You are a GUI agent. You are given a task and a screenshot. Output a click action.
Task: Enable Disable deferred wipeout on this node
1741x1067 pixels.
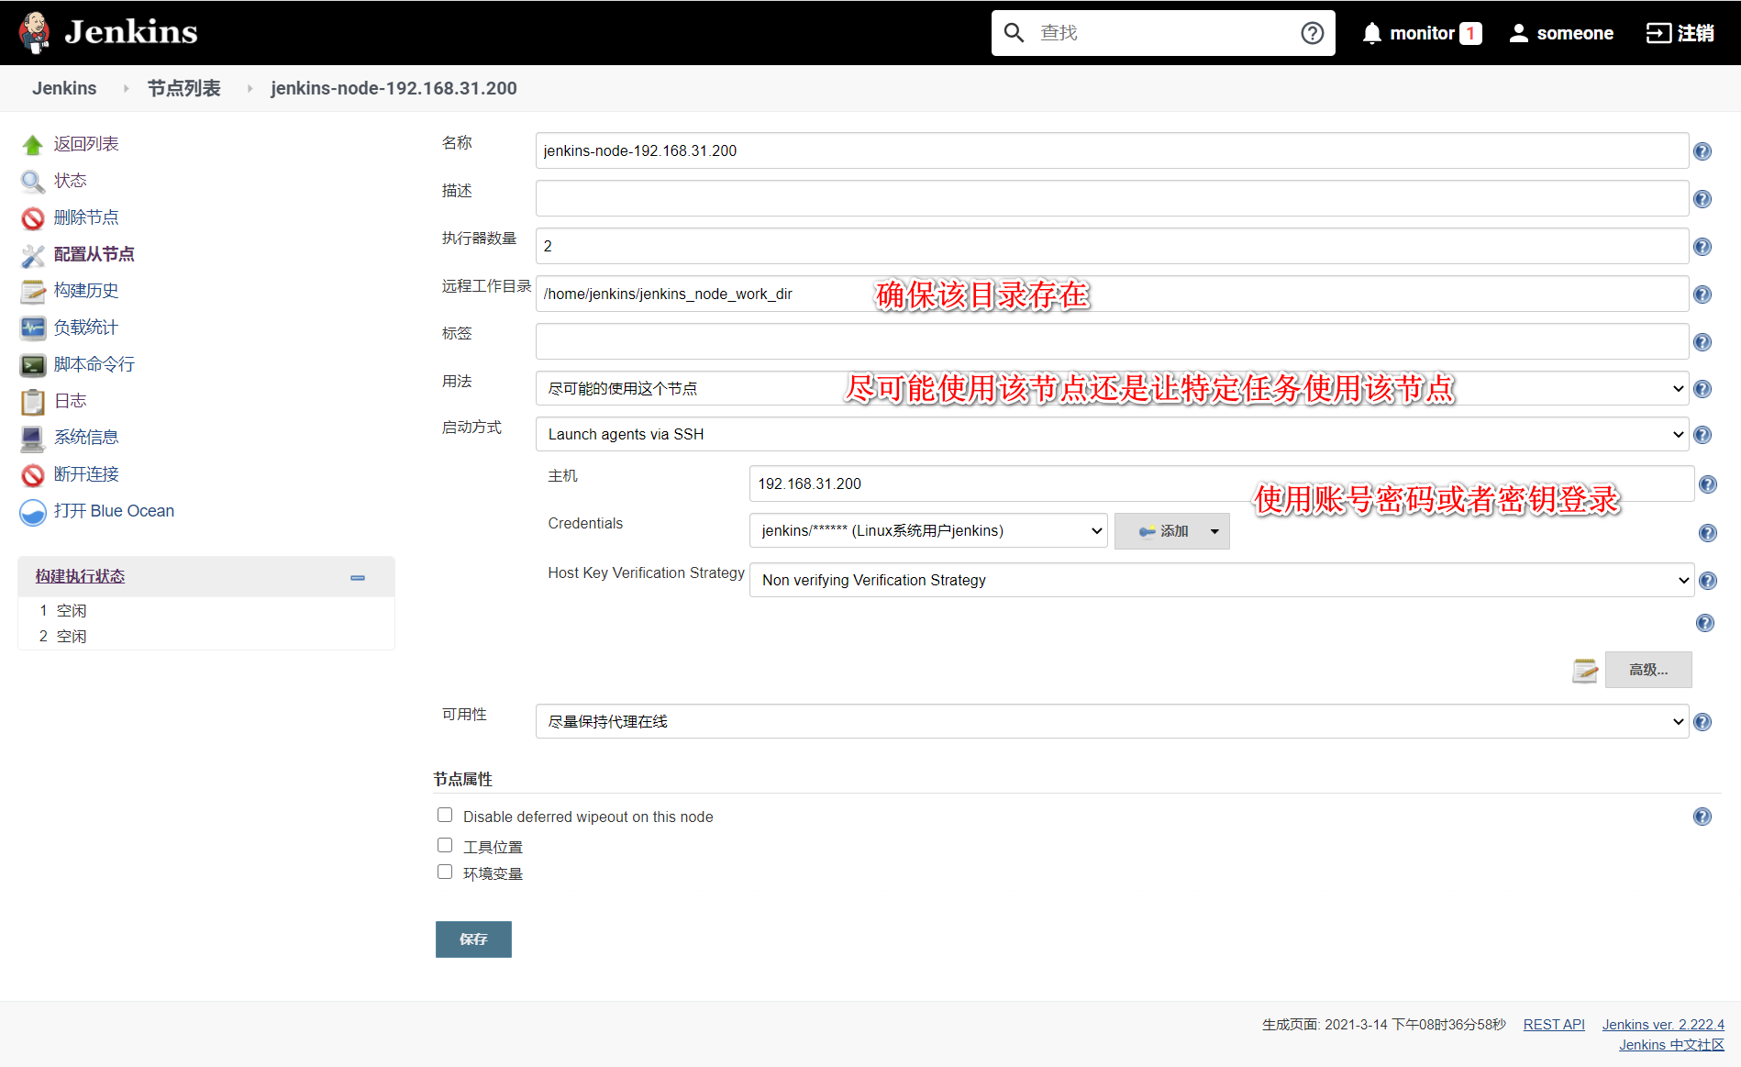pyautogui.click(x=445, y=815)
